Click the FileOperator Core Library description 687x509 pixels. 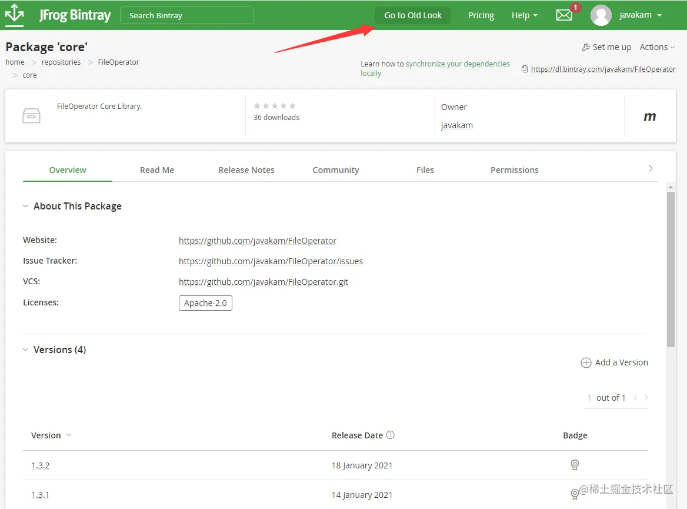coord(99,106)
